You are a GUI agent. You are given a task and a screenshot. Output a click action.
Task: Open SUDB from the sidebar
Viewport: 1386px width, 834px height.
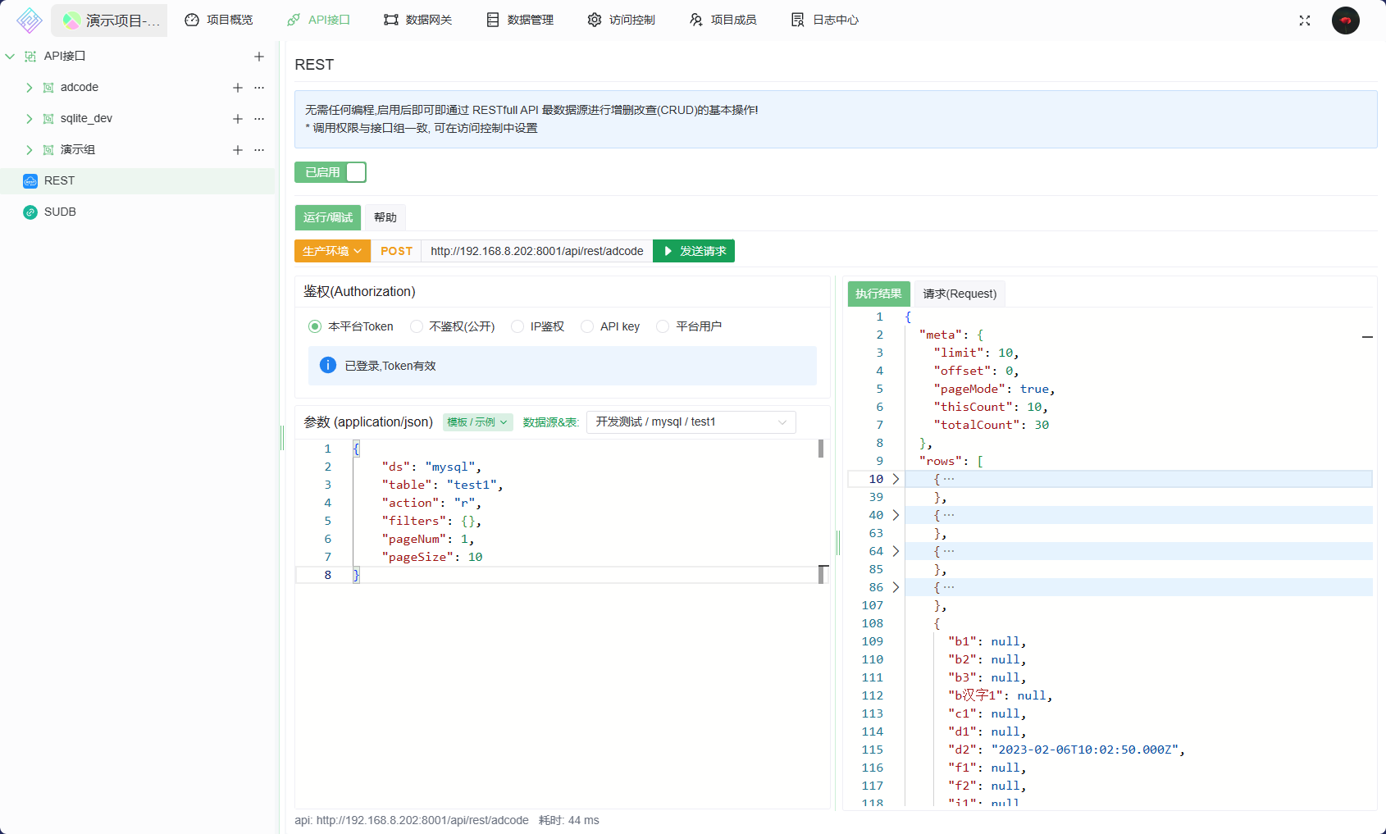click(x=60, y=212)
